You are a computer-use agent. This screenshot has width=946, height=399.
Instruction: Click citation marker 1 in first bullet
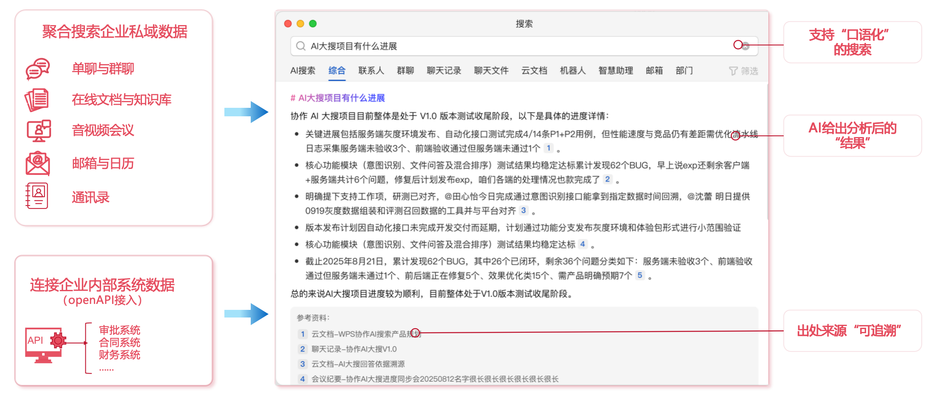pos(549,148)
